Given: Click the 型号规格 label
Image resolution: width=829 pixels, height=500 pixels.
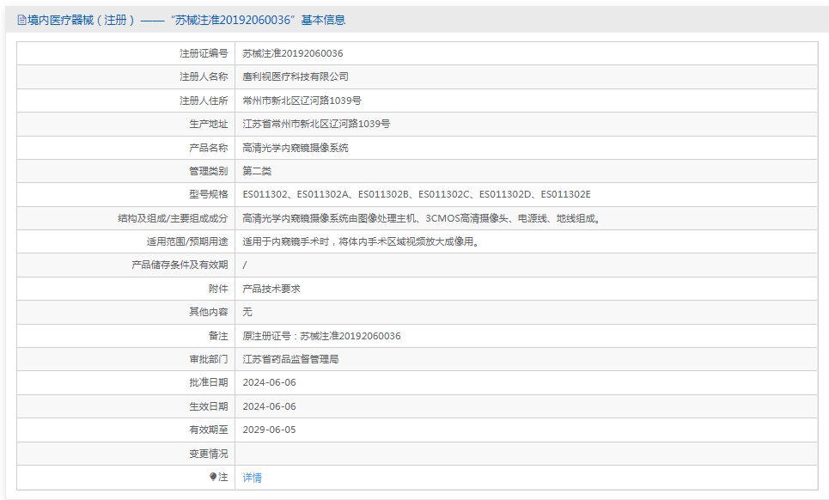Looking at the screenshot, I should tap(208, 194).
